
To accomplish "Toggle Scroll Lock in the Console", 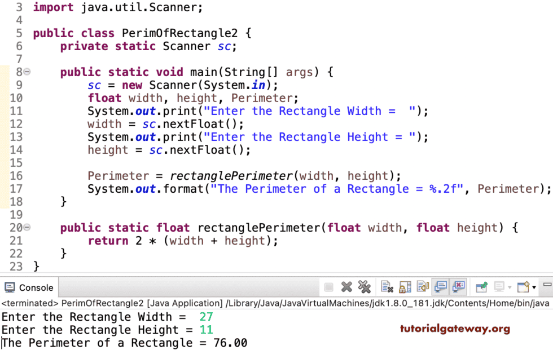I will point(405,286).
